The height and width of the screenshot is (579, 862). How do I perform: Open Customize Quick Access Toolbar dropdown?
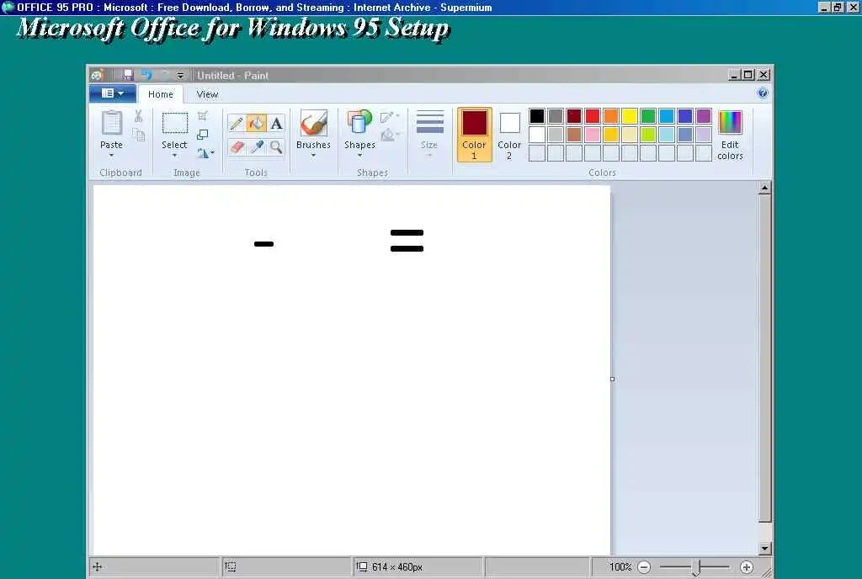180,75
